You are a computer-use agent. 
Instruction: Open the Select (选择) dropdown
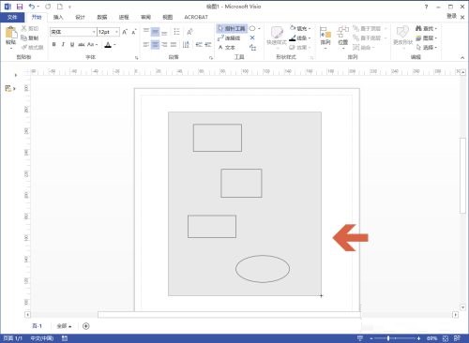pos(426,48)
